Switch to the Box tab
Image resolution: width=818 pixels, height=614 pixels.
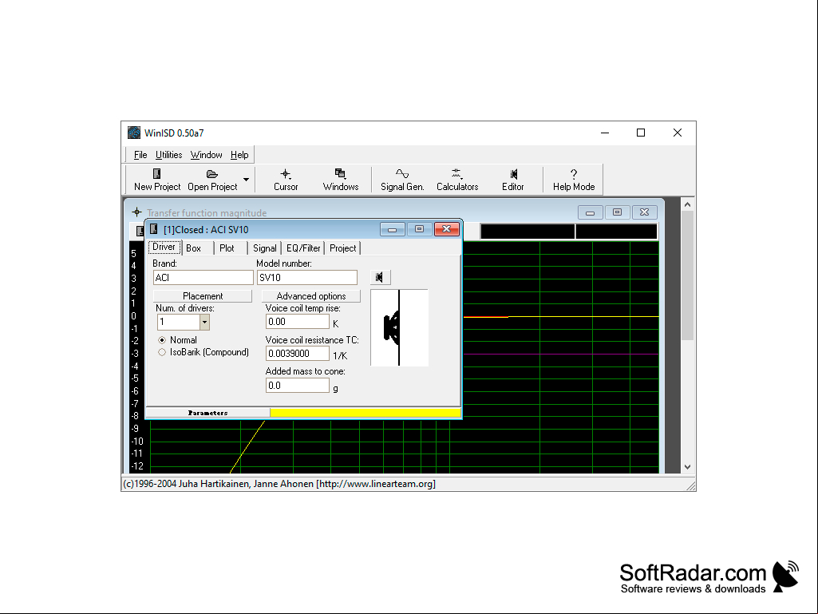coord(194,248)
